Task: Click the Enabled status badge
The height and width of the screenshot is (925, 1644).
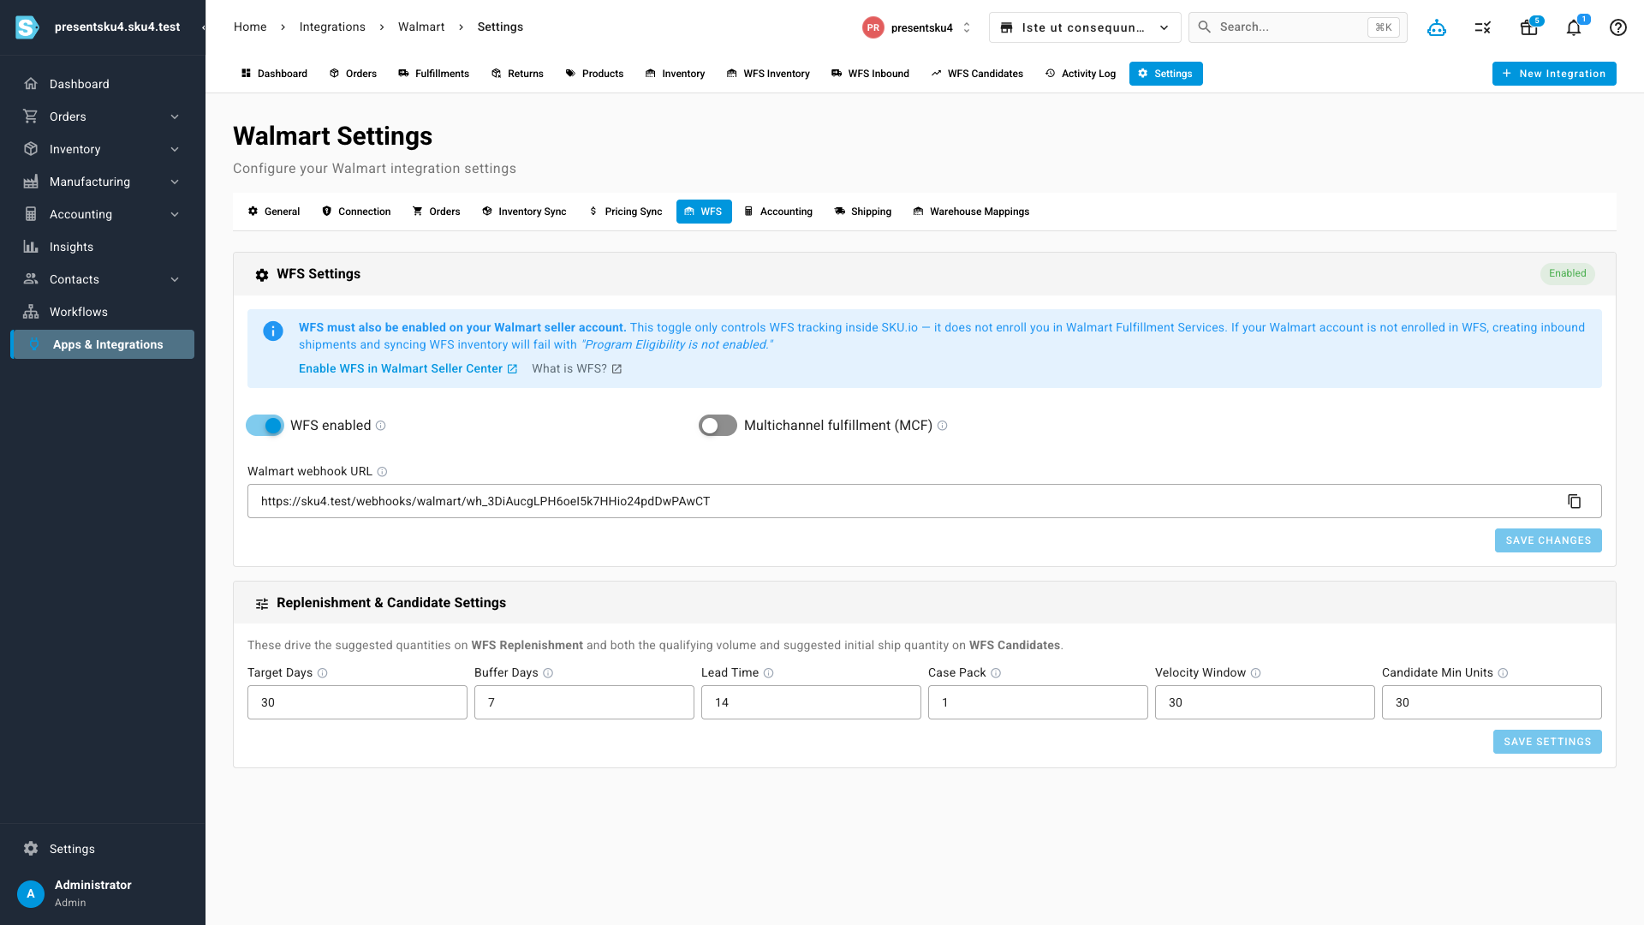Action: coord(1568,274)
